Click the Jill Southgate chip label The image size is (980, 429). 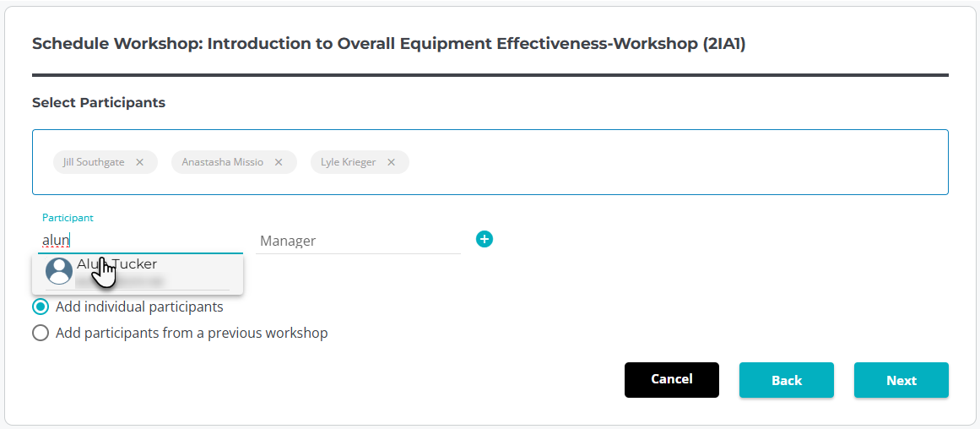tap(94, 162)
